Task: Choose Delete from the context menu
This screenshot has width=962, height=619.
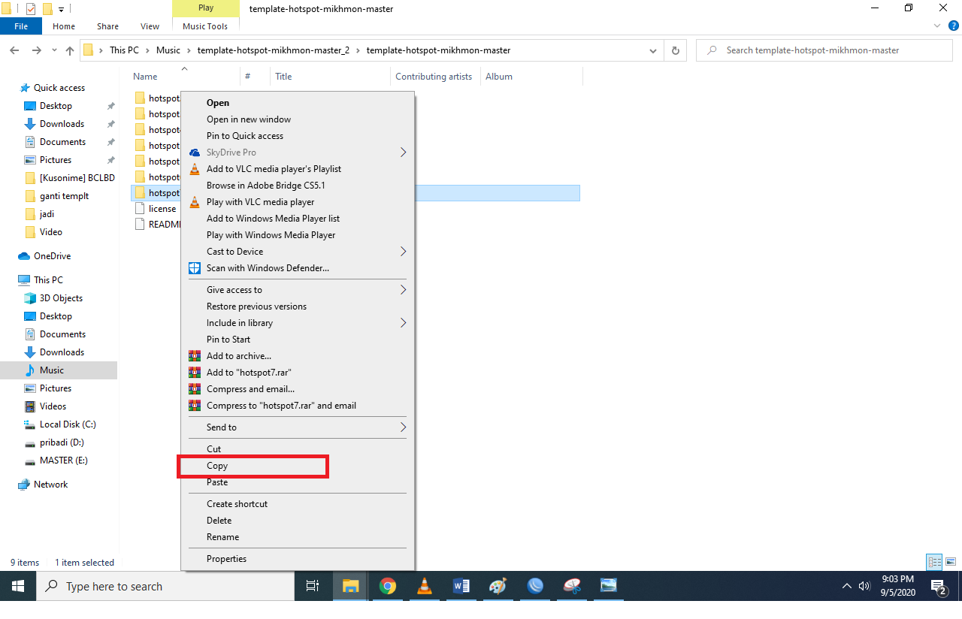Action: pyautogui.click(x=298, y=521)
